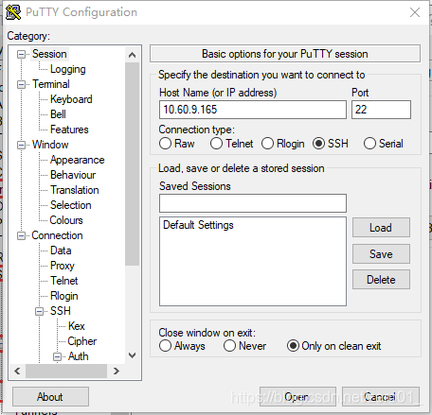Open the Session category
432x415 pixels.
coord(49,54)
